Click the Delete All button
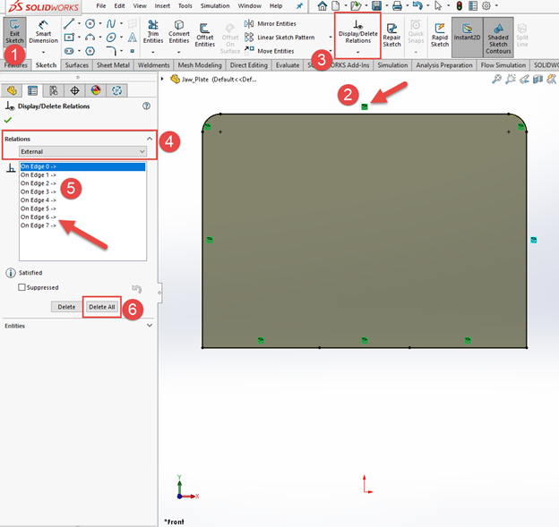Screen dimensions: 559x527 tap(102, 307)
